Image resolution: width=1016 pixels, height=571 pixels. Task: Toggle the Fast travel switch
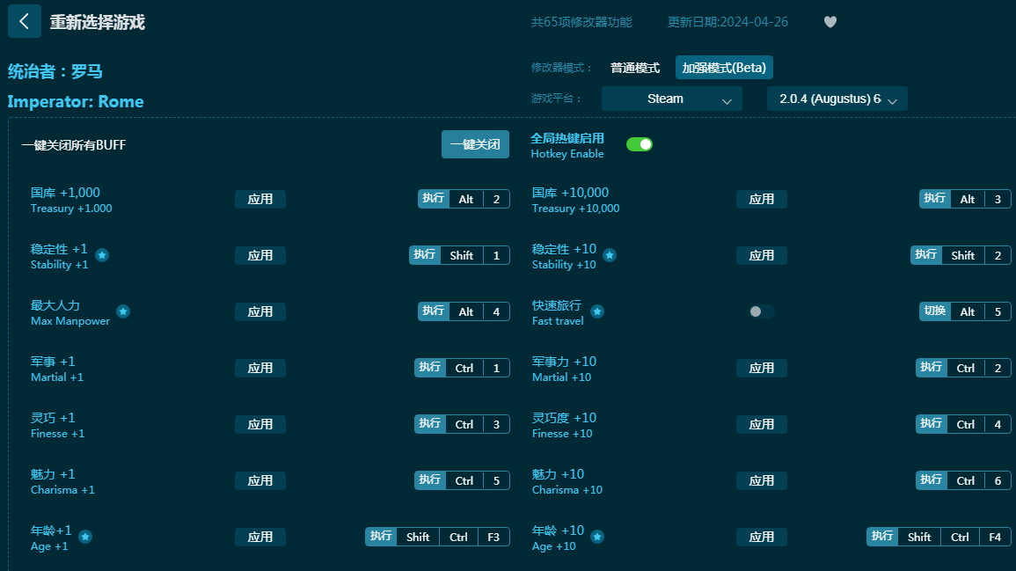coord(762,311)
